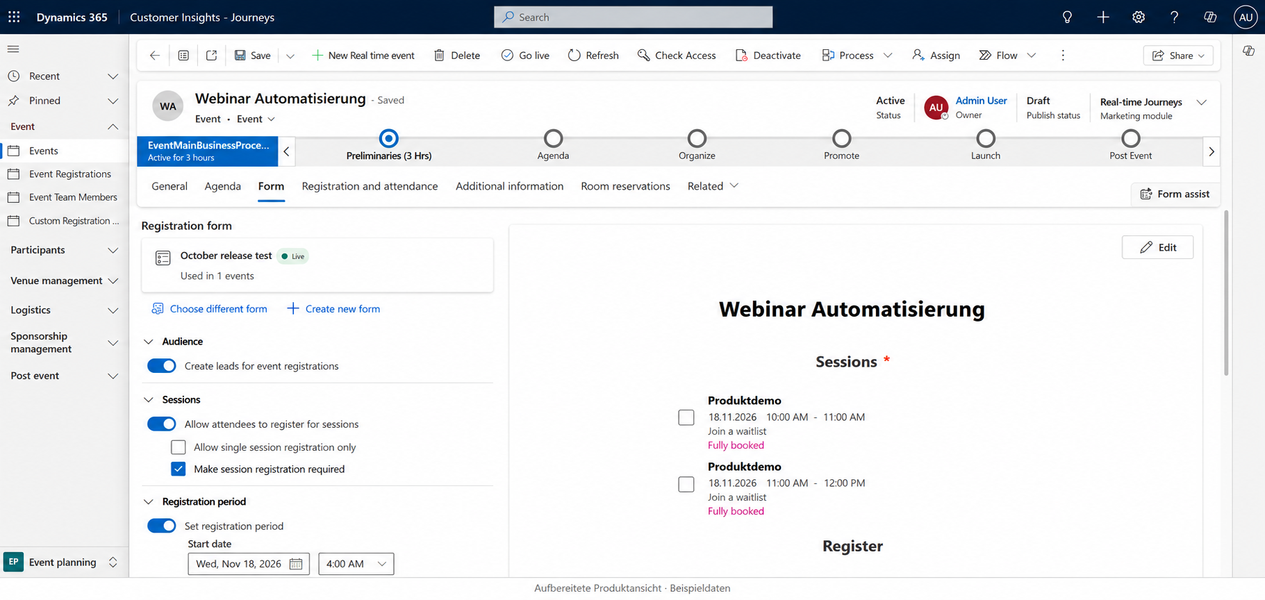Open Additional information tab

tap(509, 186)
